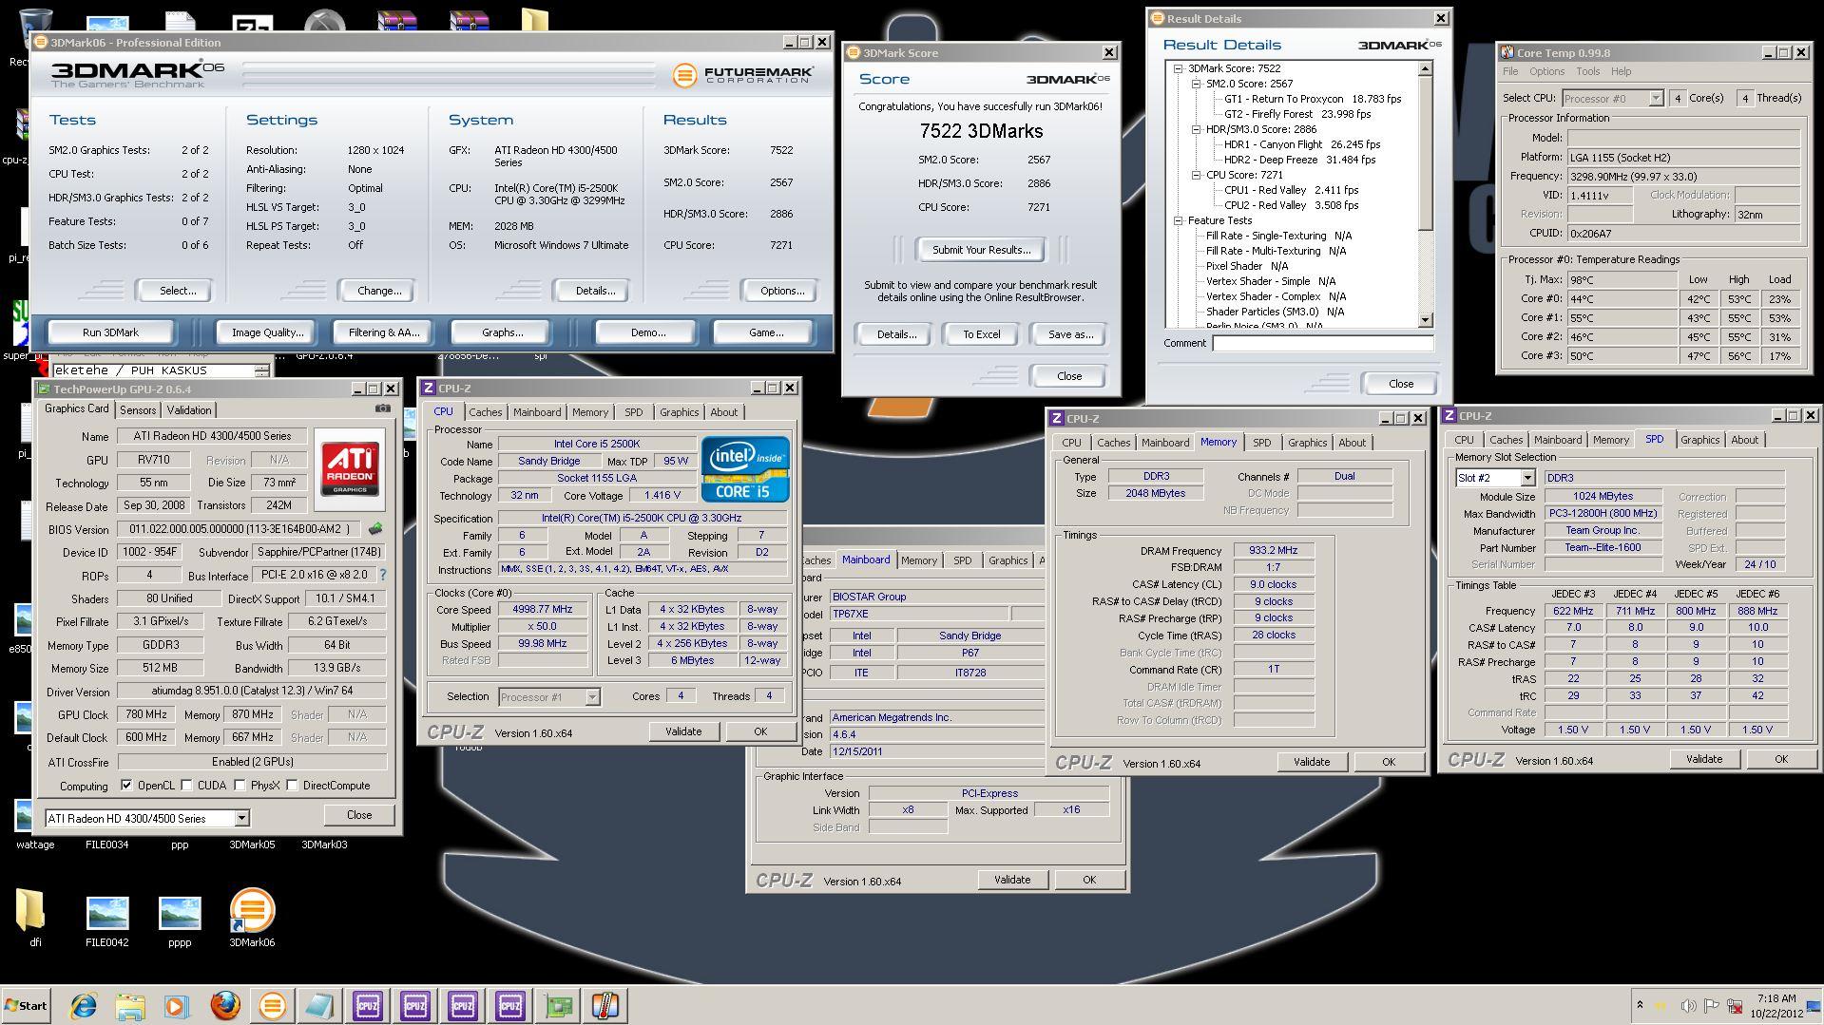
Task: Click the network tray icon
Action: (1735, 1006)
